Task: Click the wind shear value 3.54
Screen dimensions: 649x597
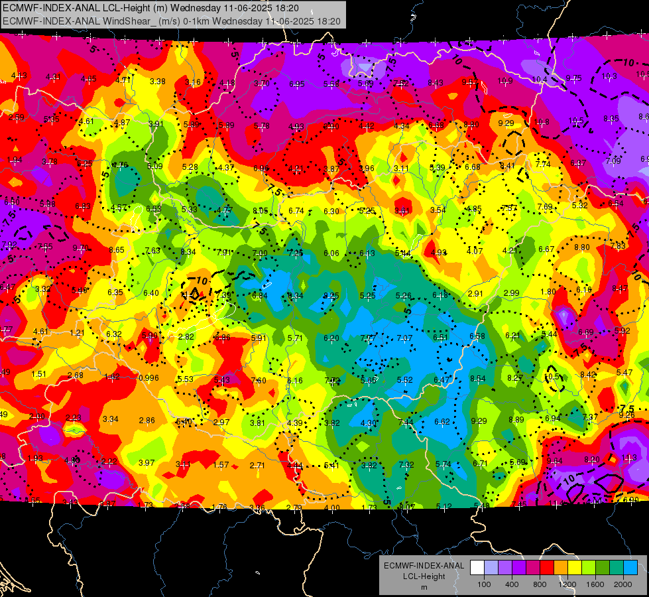Action: click(x=438, y=210)
